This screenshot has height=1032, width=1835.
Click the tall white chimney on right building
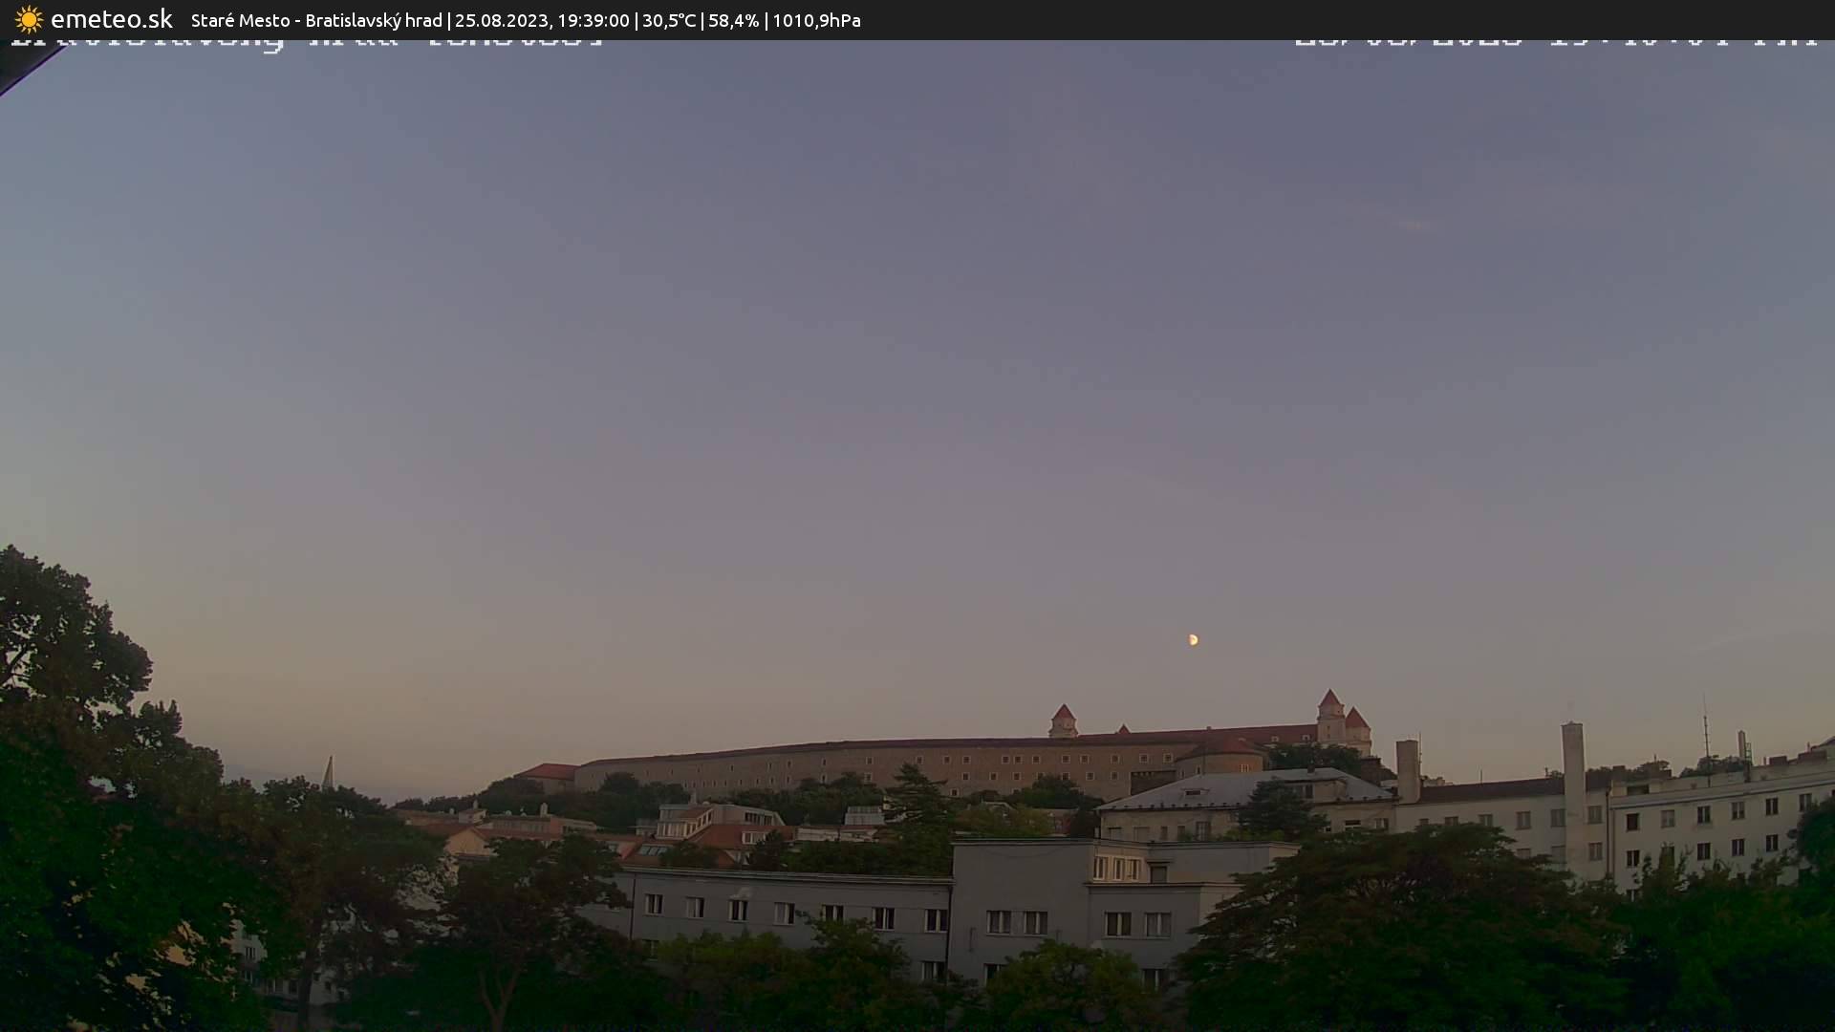tap(1572, 764)
